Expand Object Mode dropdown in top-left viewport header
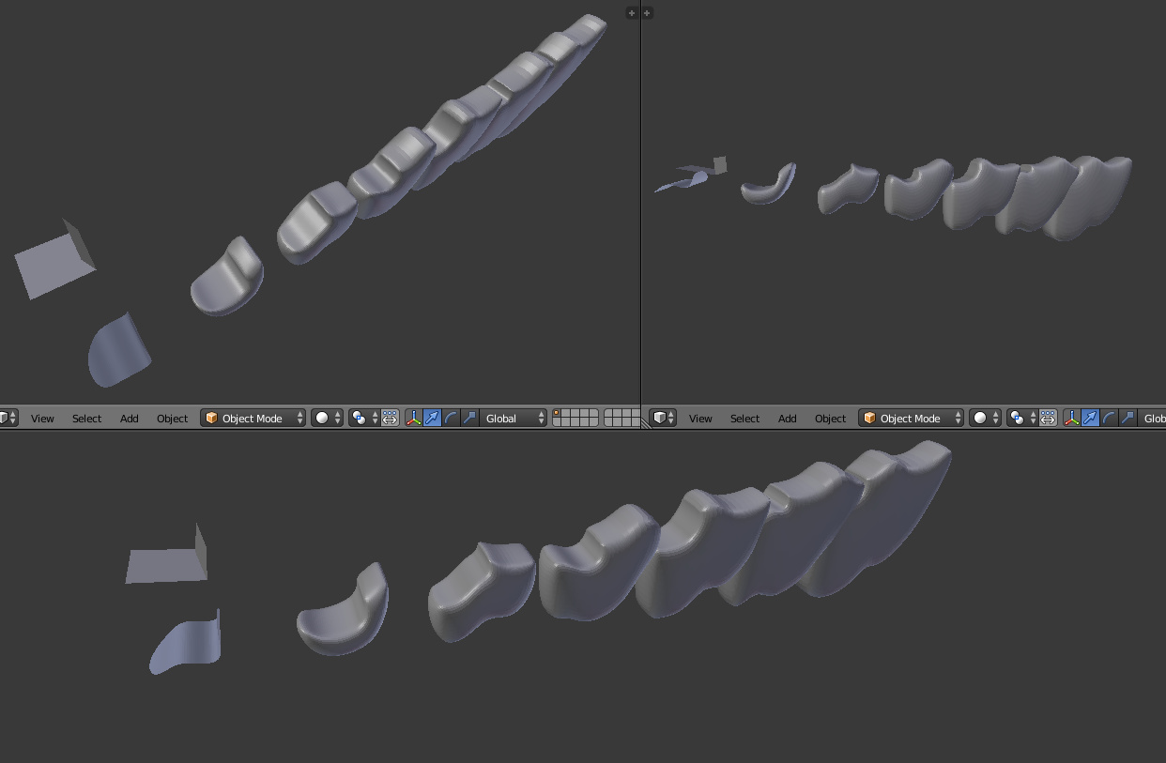 click(x=253, y=419)
